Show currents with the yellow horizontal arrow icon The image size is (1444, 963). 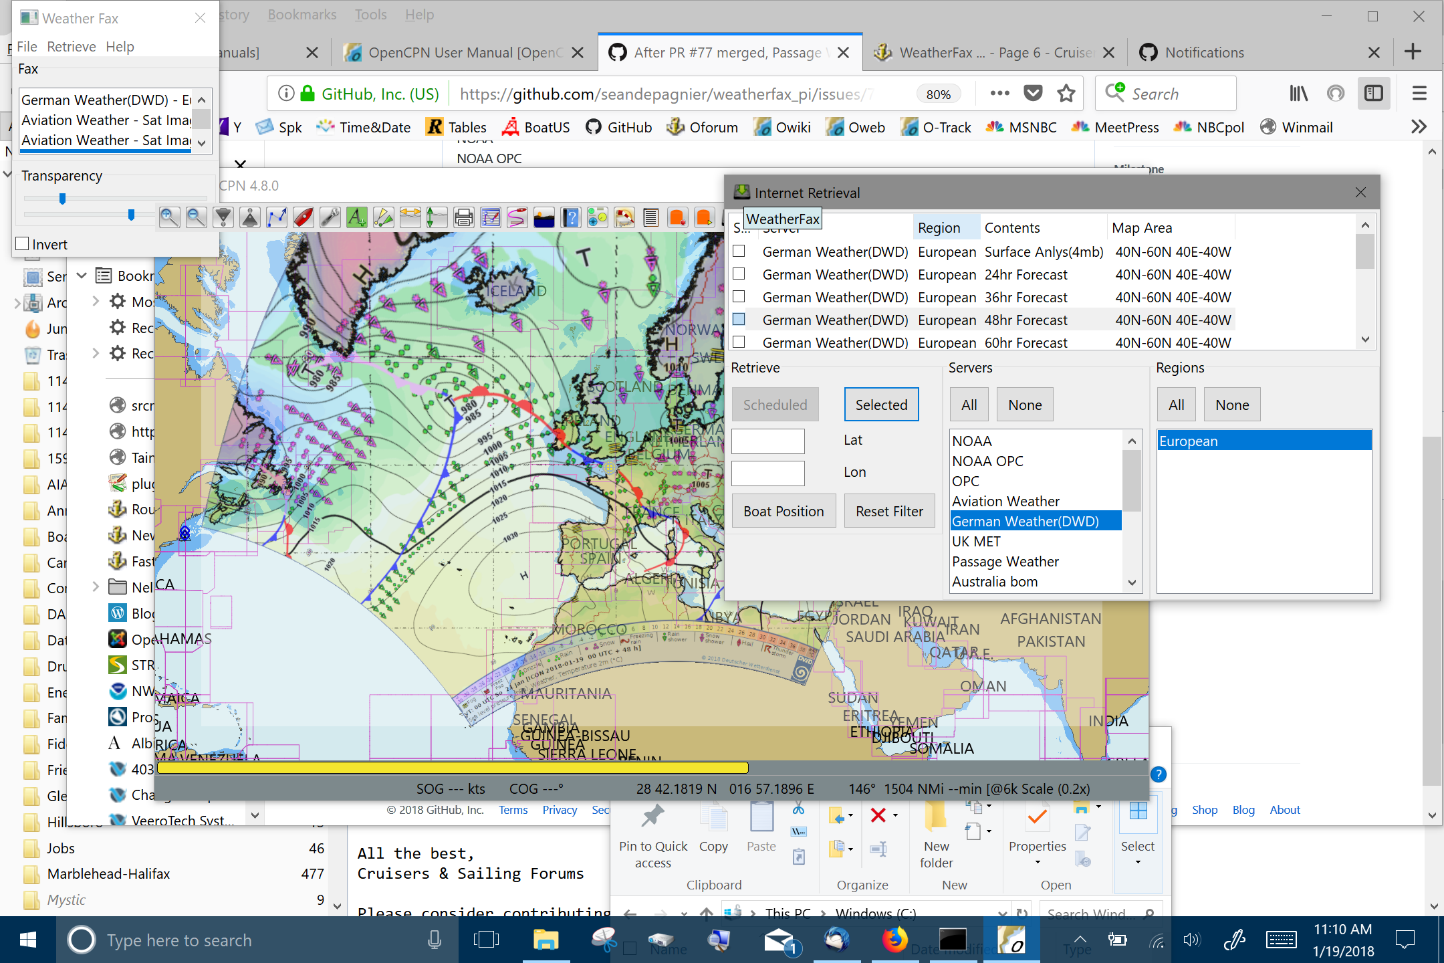(410, 217)
